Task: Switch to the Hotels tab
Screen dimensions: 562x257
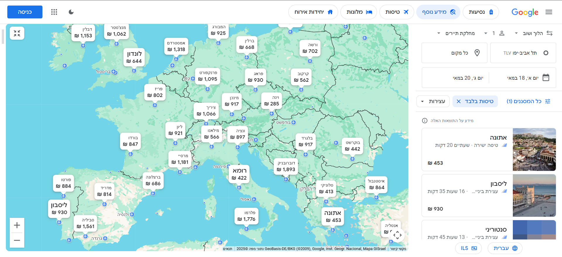Action: (x=359, y=12)
